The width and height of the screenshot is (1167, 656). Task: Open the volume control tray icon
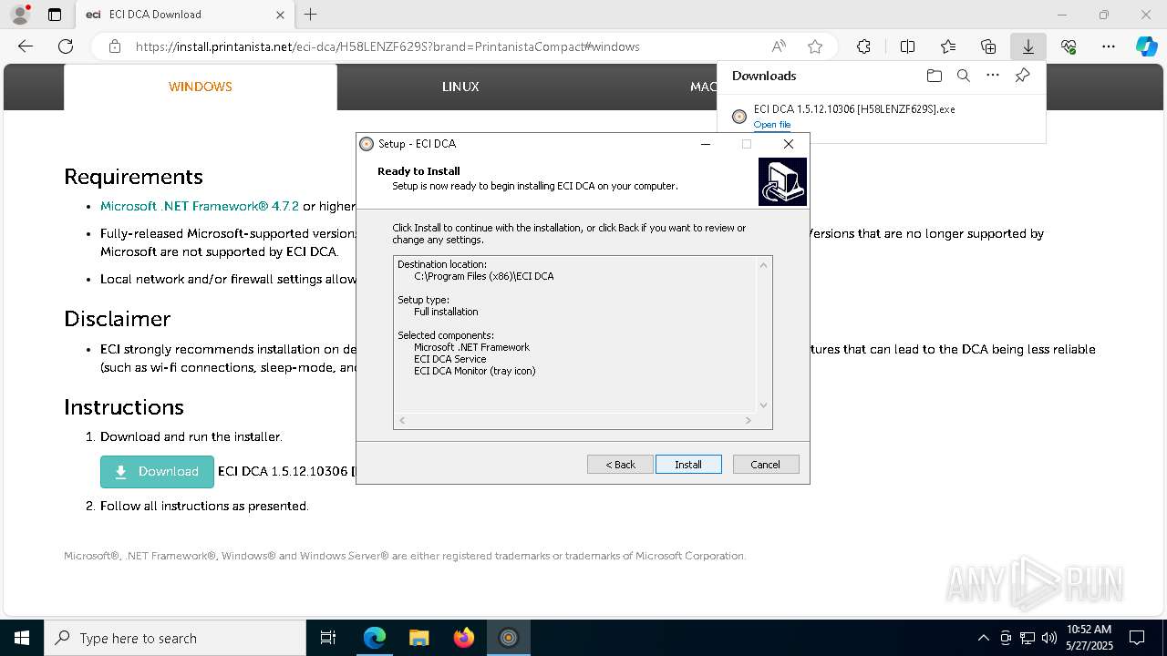[x=1049, y=638]
